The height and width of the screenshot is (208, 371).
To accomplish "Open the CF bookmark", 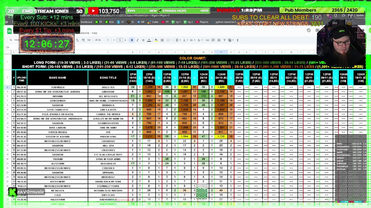I will [x=121, y=22].
